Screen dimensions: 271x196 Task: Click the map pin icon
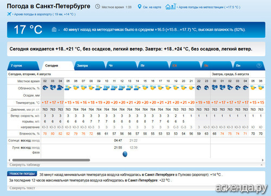[x=139, y=6]
